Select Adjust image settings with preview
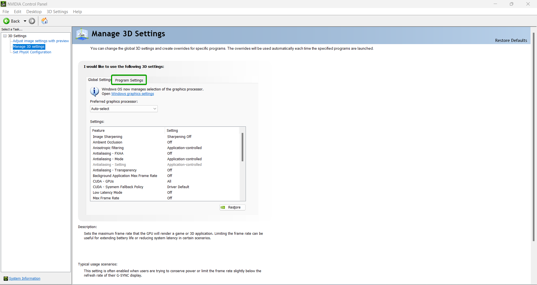The image size is (537, 285). point(41,41)
